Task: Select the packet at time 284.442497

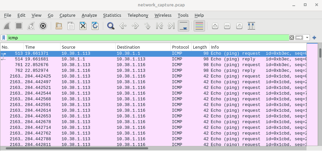Action: pos(153,82)
